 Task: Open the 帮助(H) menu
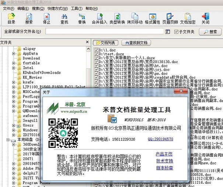[91, 8]
